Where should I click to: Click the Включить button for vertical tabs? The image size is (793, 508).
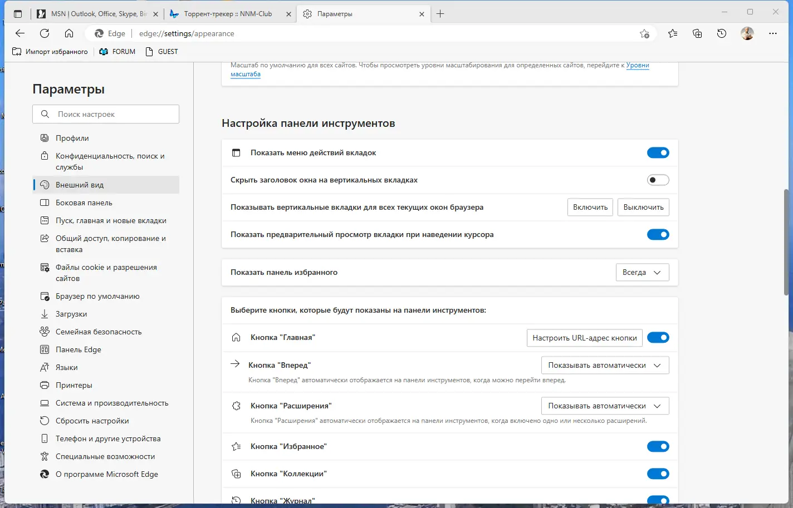tap(590, 207)
